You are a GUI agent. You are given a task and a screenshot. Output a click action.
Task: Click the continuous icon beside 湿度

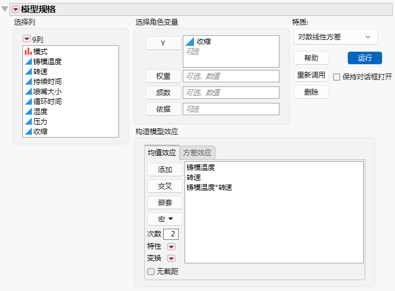(28, 111)
